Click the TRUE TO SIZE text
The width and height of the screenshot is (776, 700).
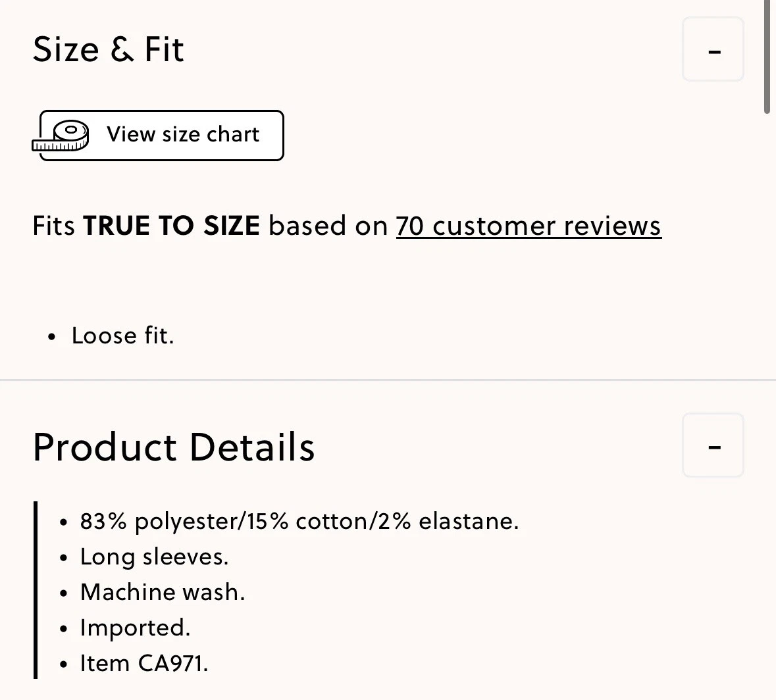[171, 226]
